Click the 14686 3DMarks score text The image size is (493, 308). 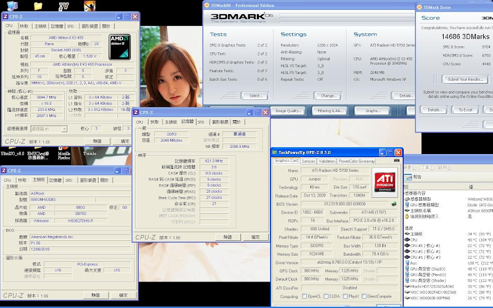click(x=465, y=36)
